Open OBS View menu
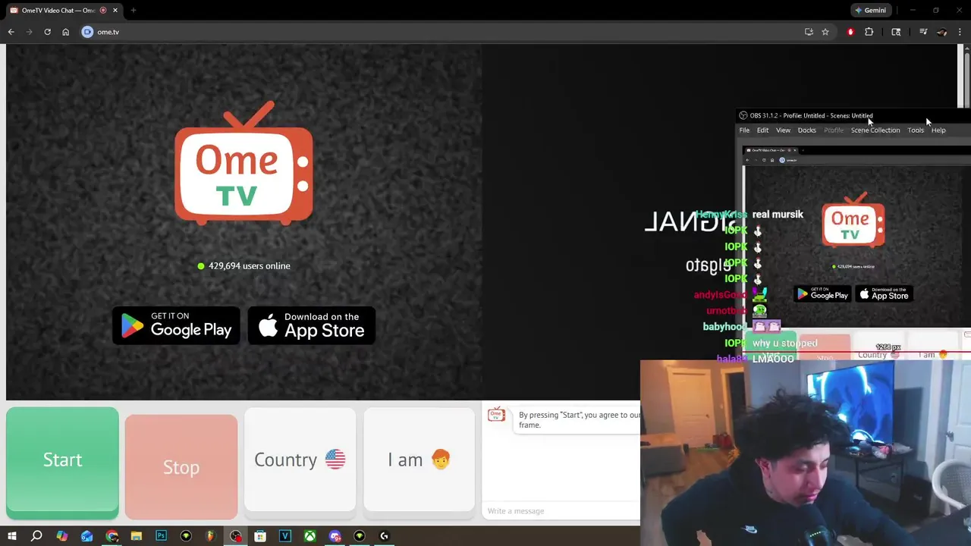971x546 pixels. 783,130
